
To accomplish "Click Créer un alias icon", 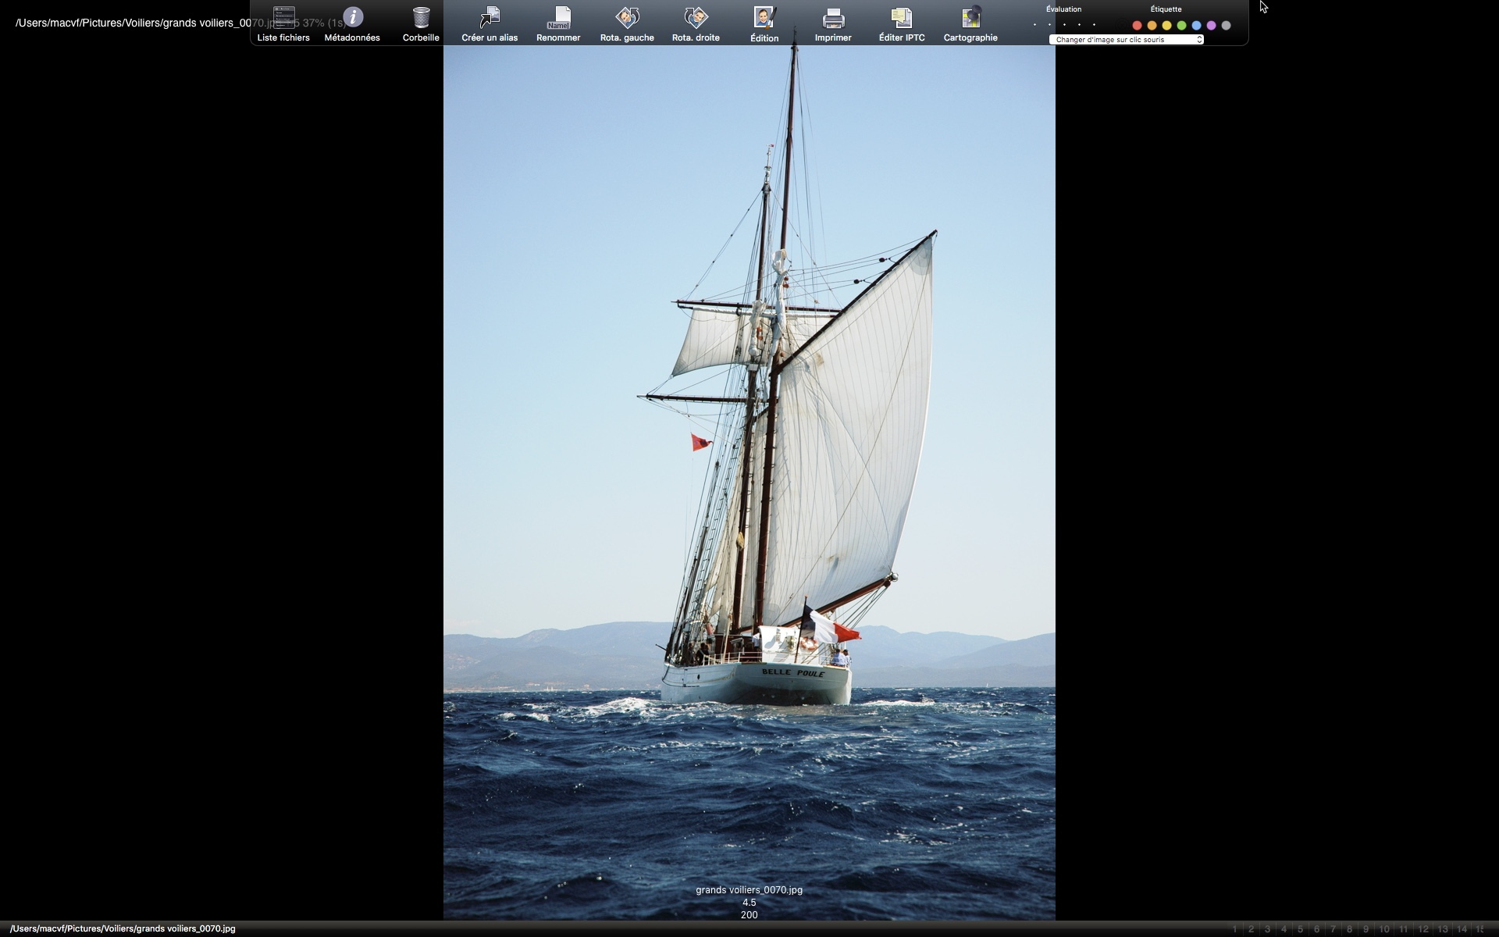I will click(490, 23).
